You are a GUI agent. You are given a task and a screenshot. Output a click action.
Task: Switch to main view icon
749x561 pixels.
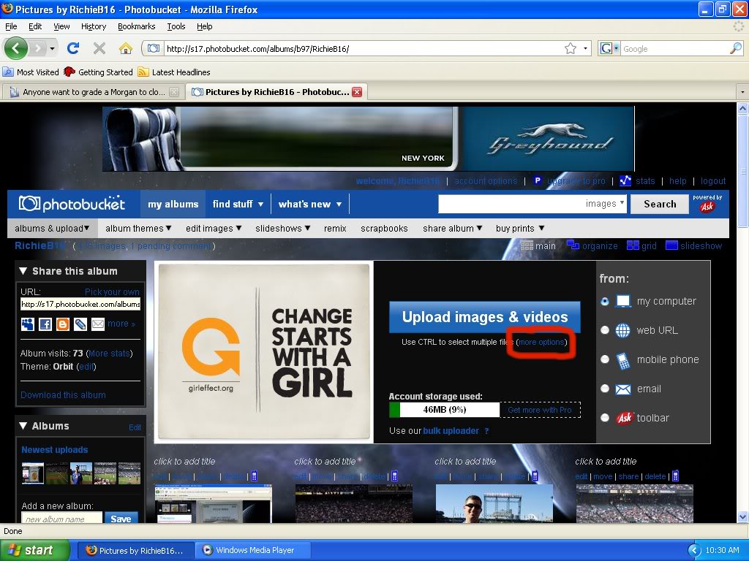coord(527,245)
